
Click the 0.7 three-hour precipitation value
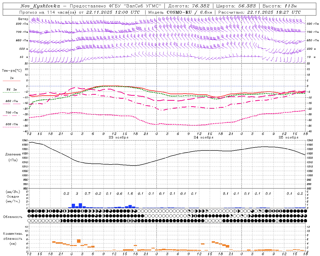(x=87, y=194)
